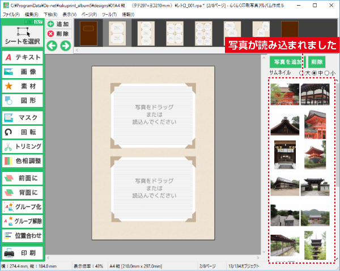Add a page with 追加 button
Viewport: 340px width, 271px height.
point(58,24)
